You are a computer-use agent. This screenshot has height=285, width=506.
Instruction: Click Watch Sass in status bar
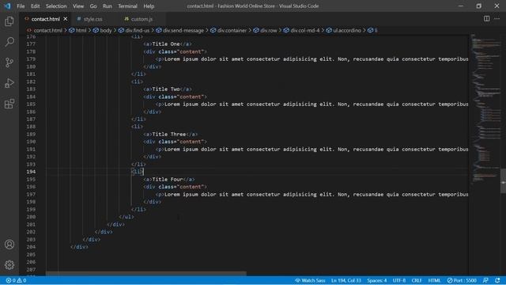point(310,280)
